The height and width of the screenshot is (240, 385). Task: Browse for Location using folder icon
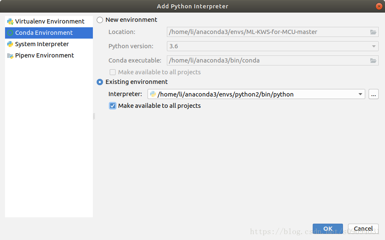click(x=373, y=32)
